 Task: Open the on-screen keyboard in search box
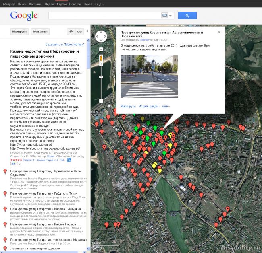click(165, 16)
